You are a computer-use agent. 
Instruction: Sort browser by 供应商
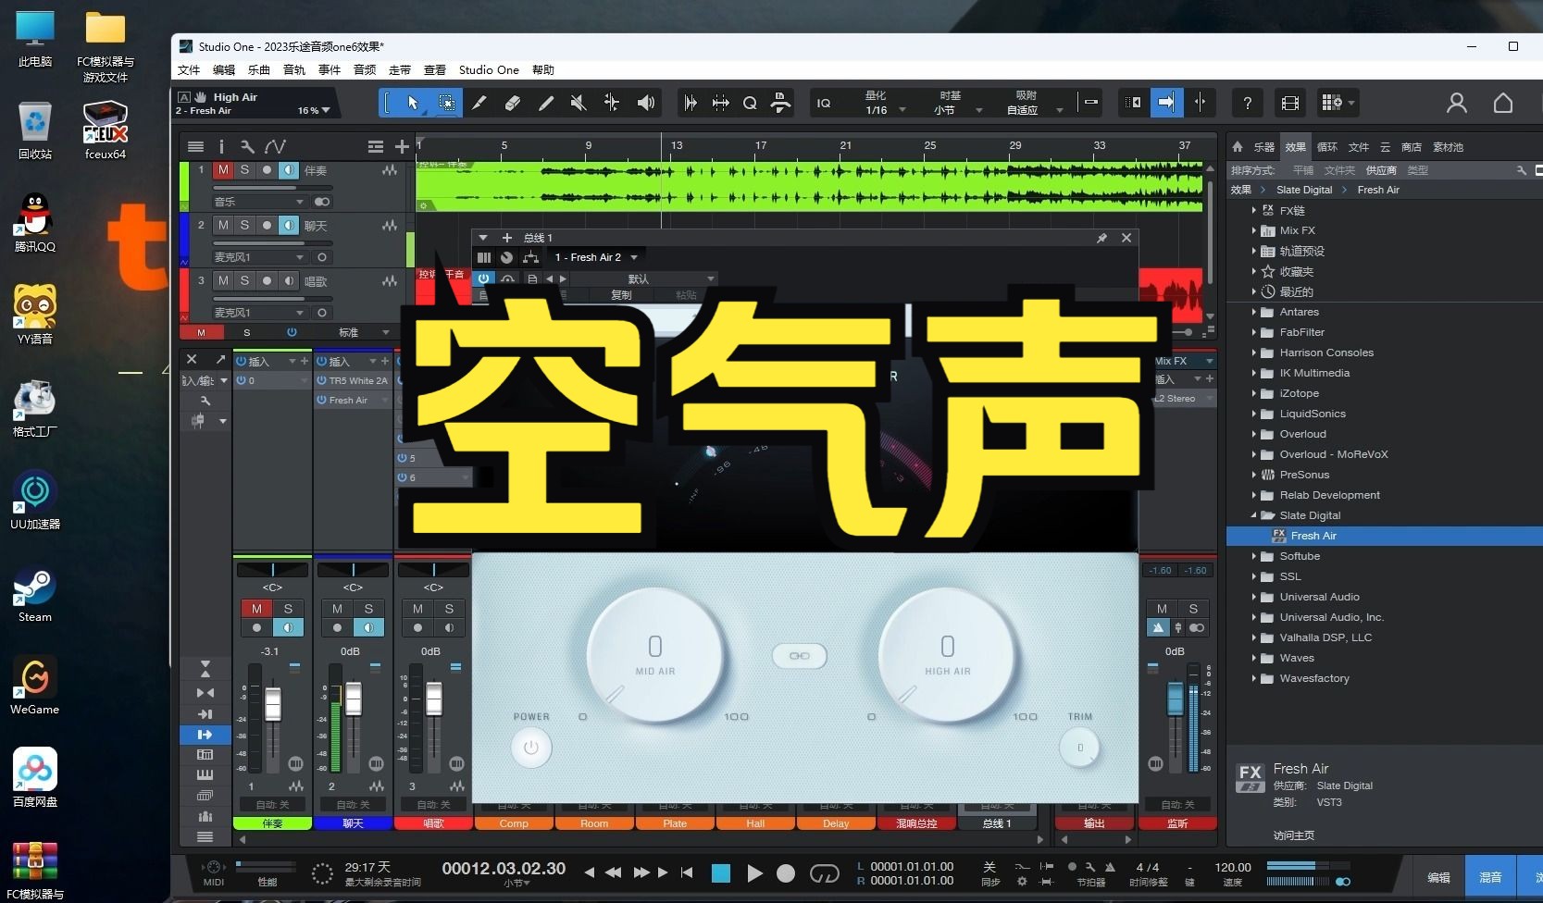tap(1380, 170)
